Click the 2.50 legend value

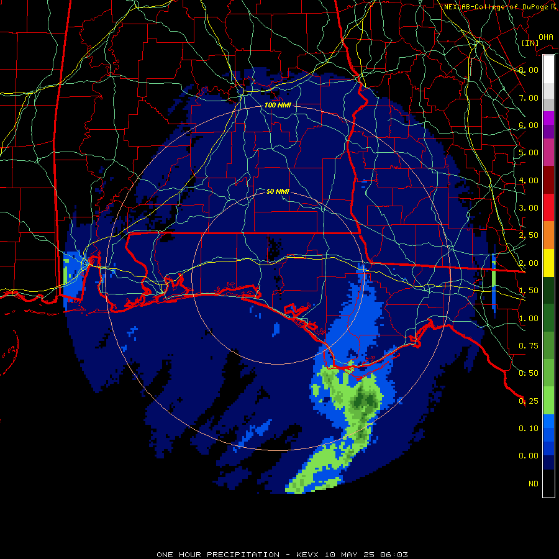click(x=529, y=235)
